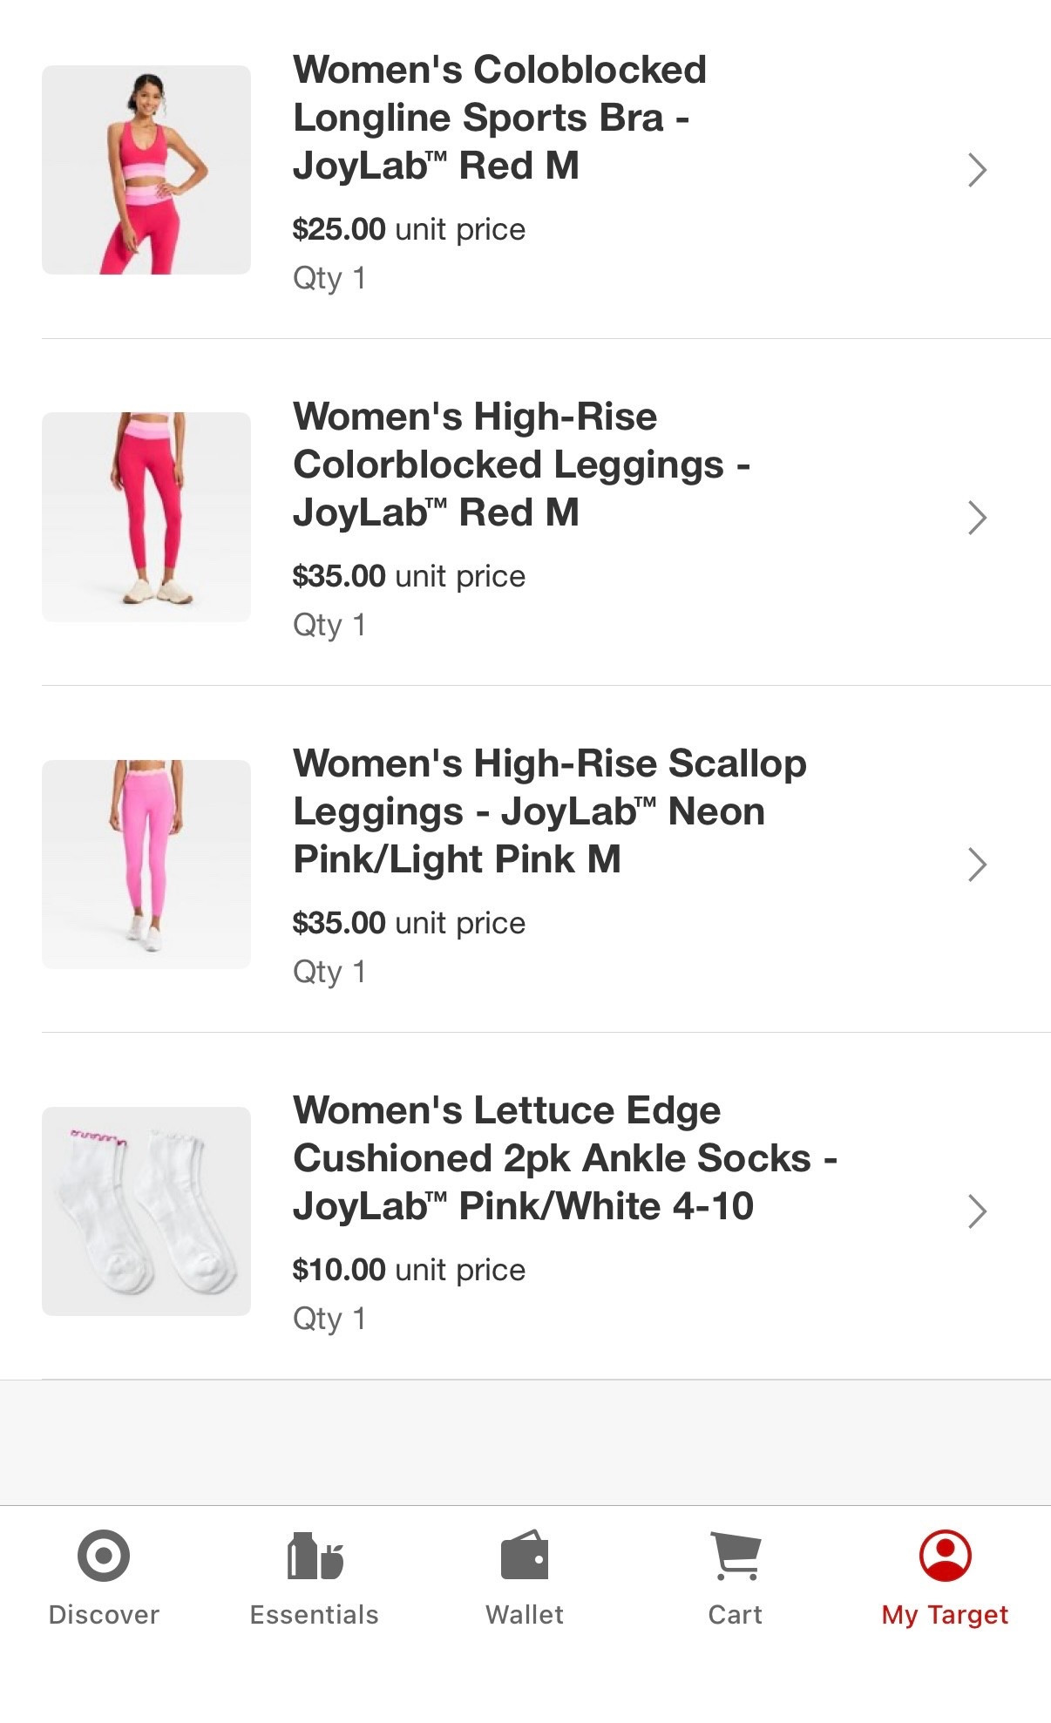Open the Essentials grocery icon

coord(315,1556)
